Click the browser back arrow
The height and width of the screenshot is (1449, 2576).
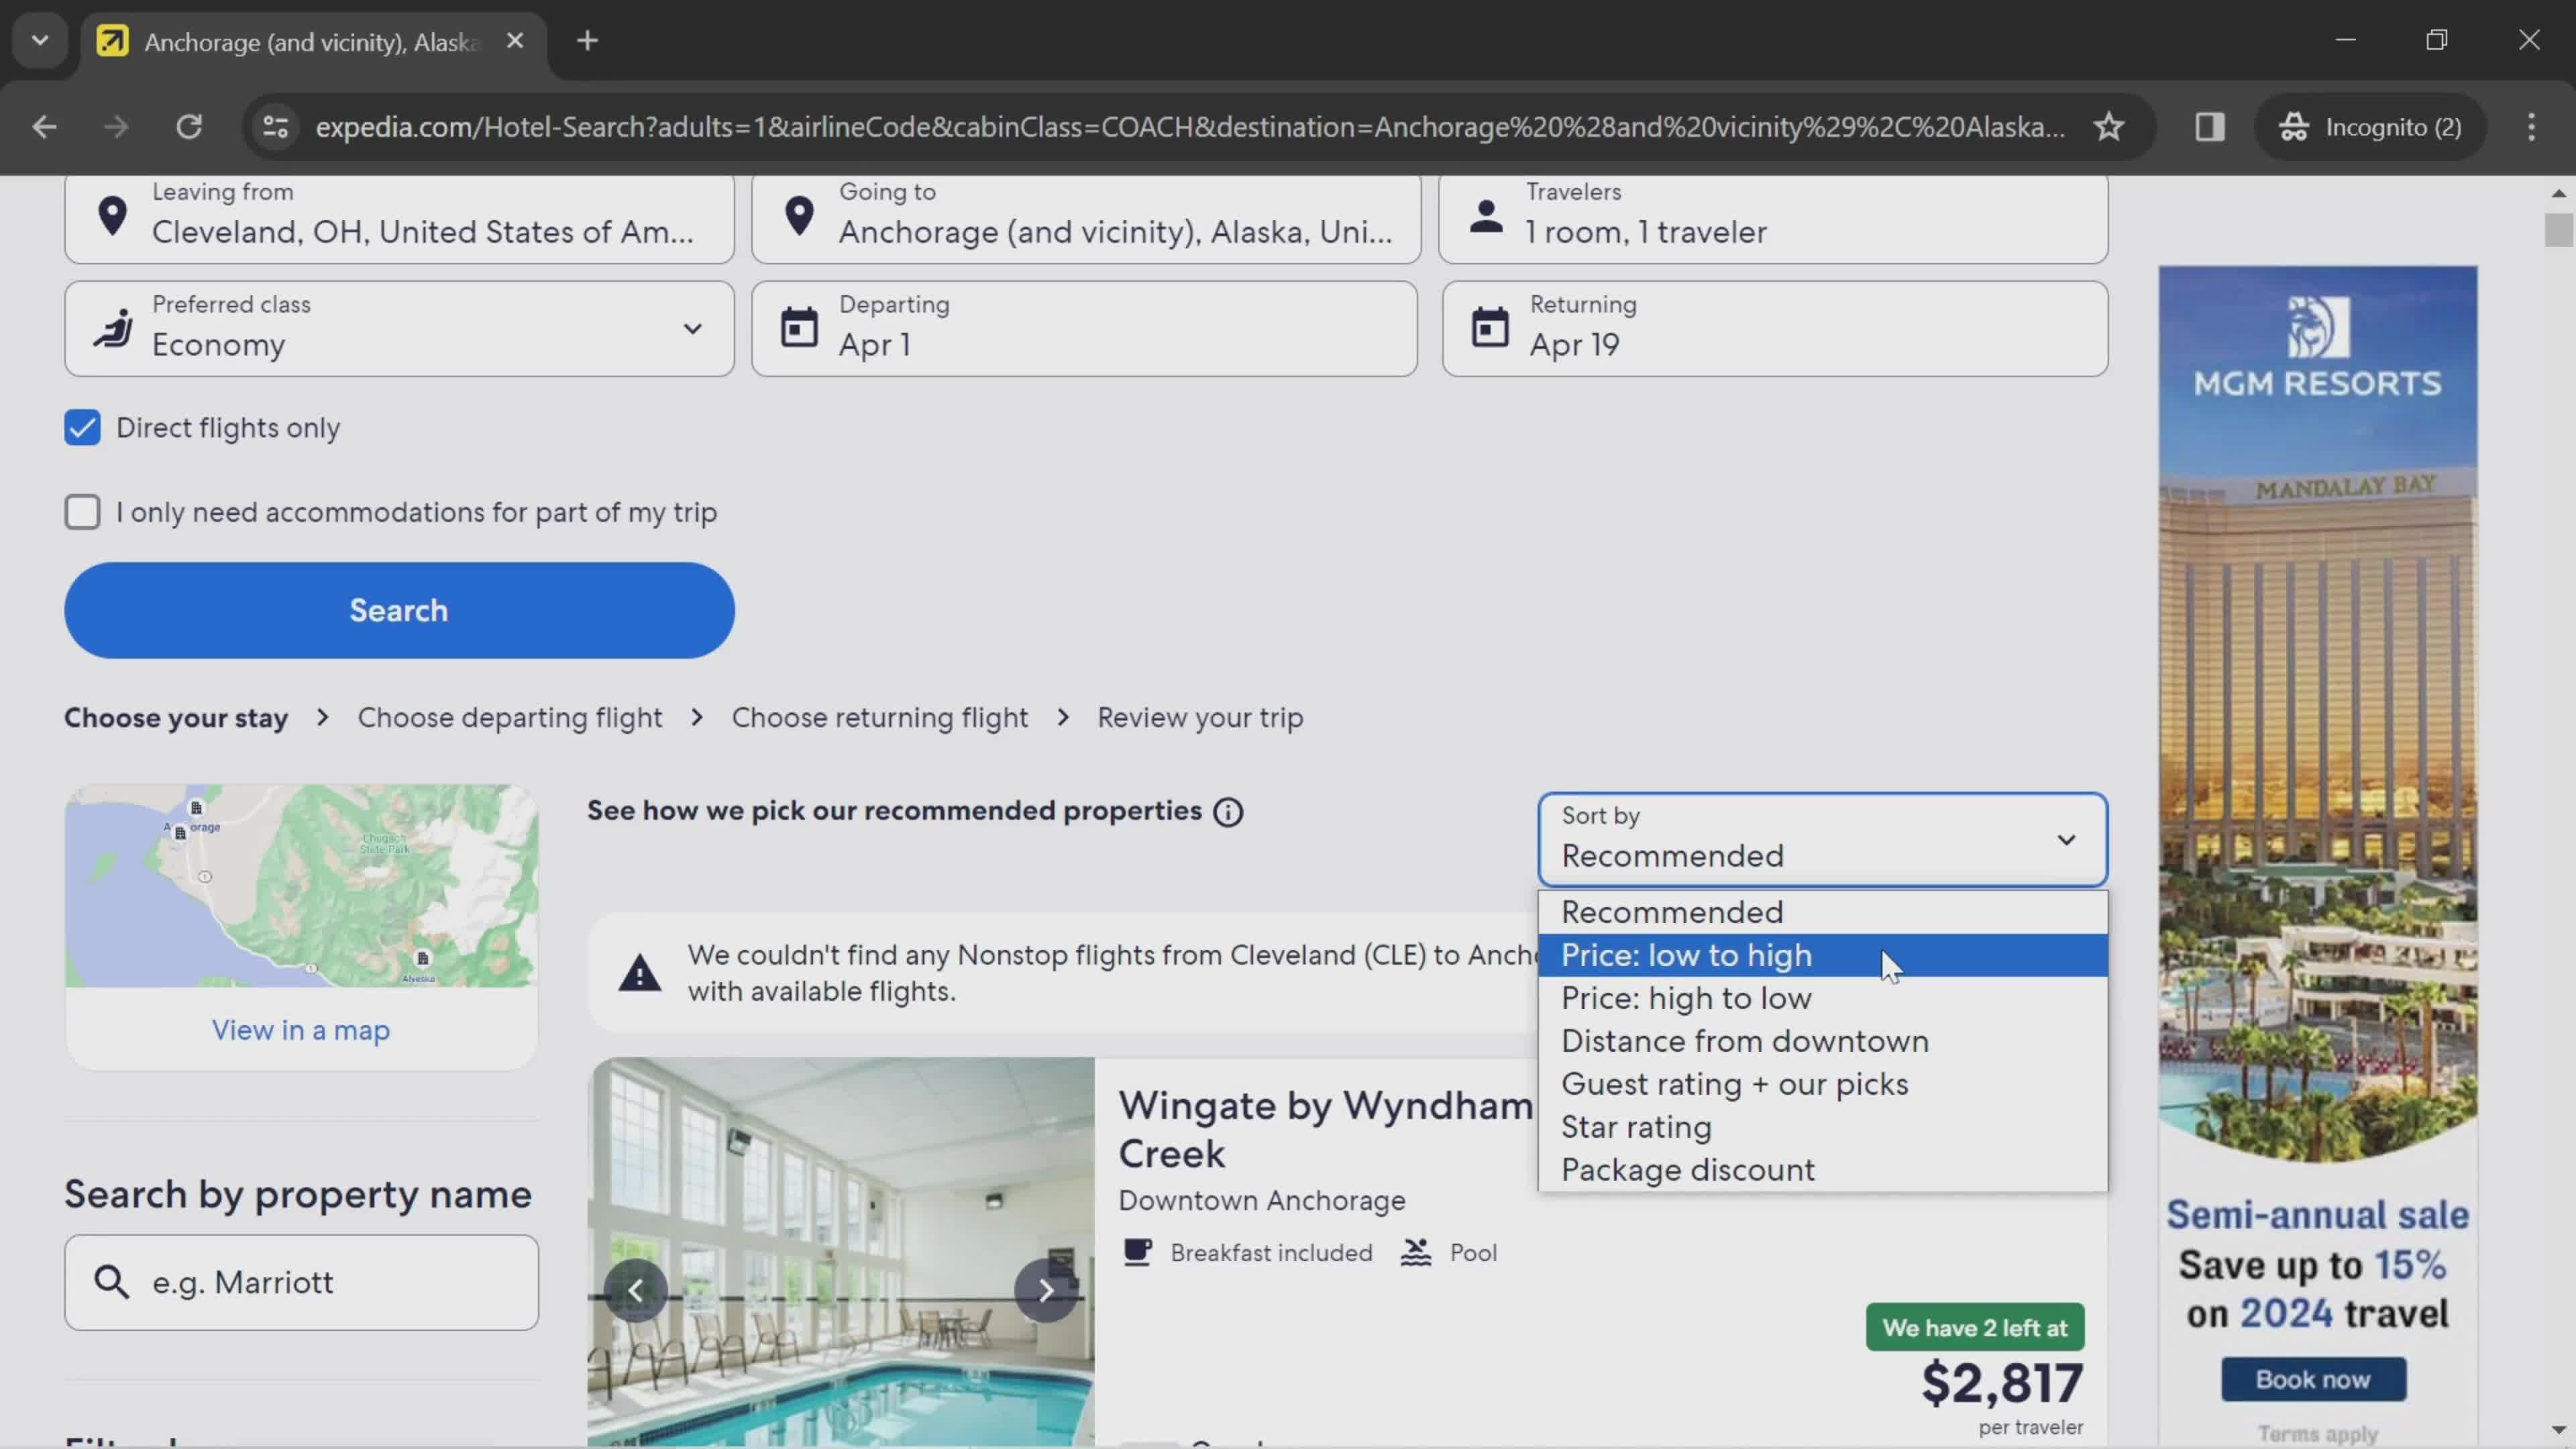click(x=44, y=127)
